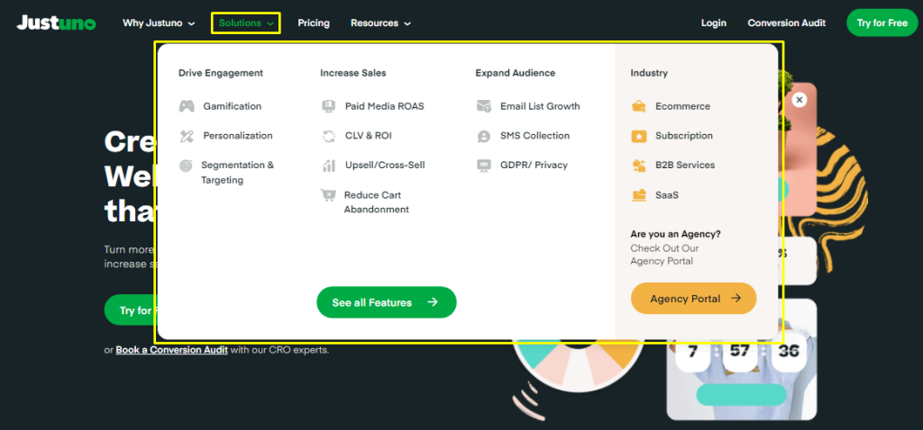Click the Login link

coord(714,23)
